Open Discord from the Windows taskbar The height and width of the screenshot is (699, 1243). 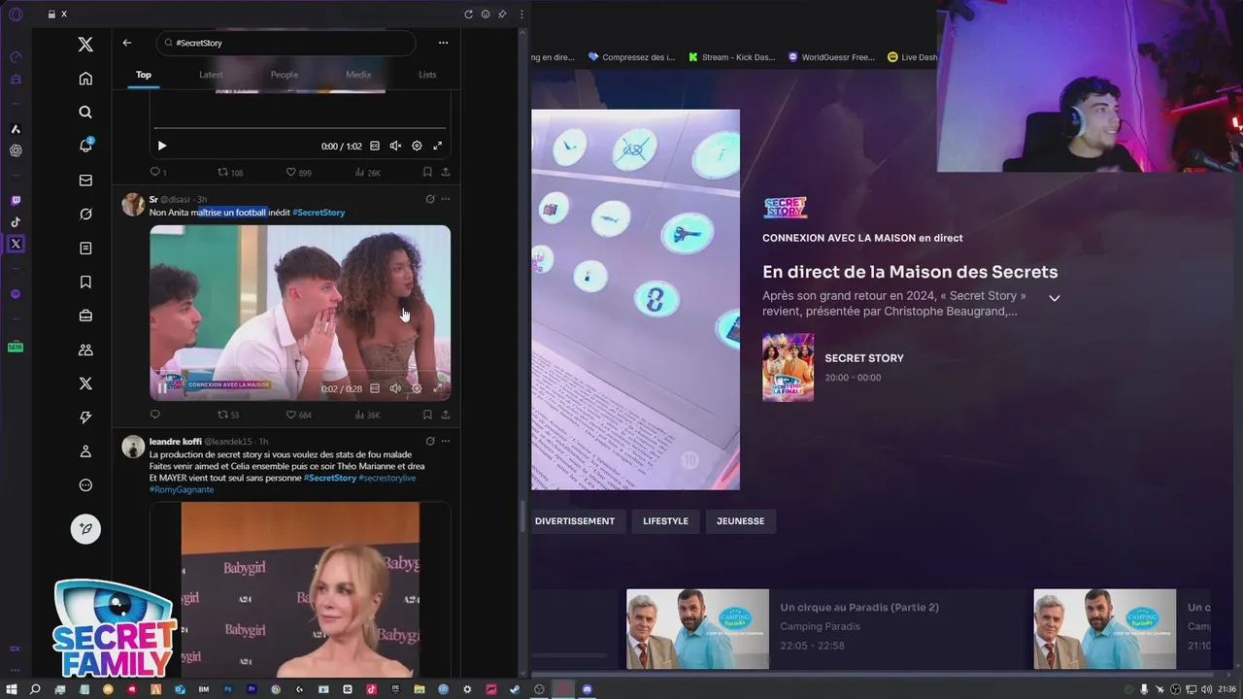point(587,689)
